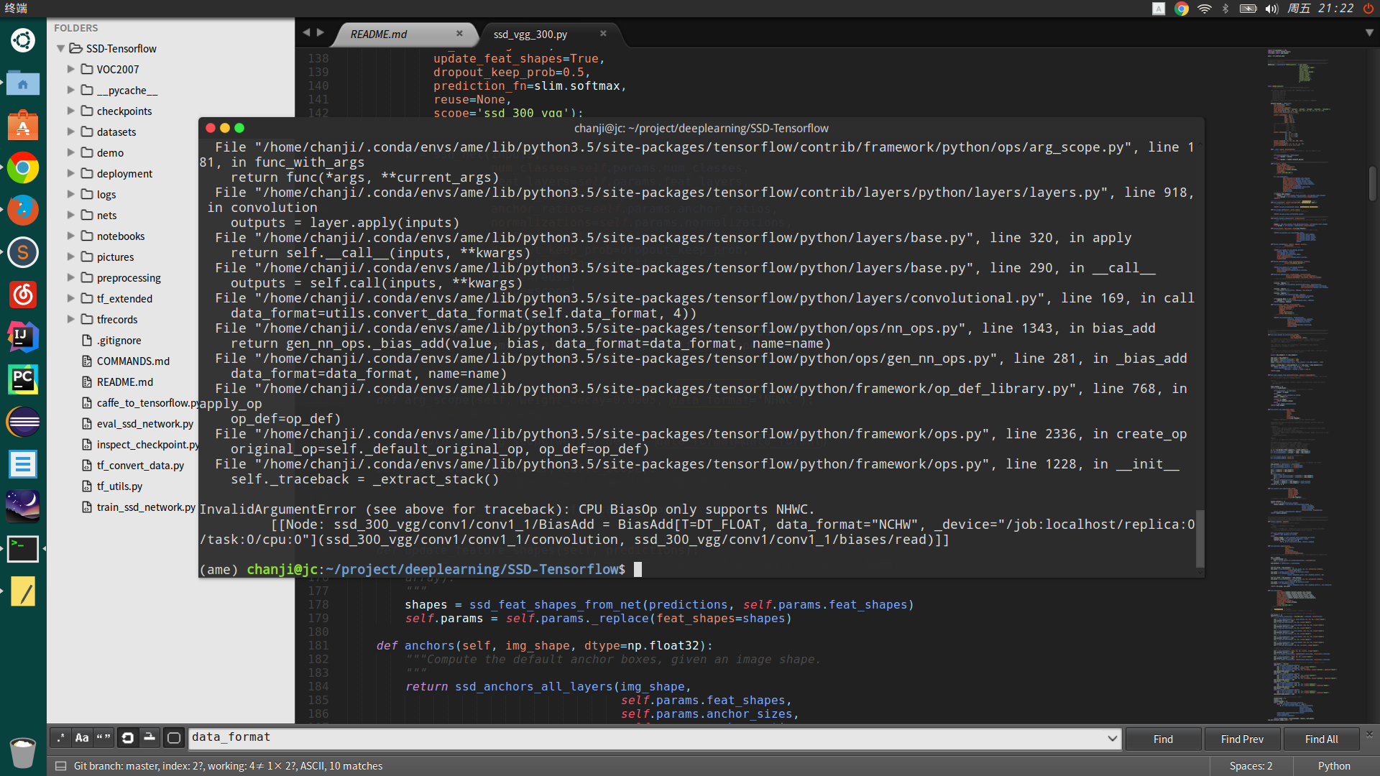Image resolution: width=1380 pixels, height=776 pixels.
Task: Switch to the README.md tab
Action: click(377, 34)
